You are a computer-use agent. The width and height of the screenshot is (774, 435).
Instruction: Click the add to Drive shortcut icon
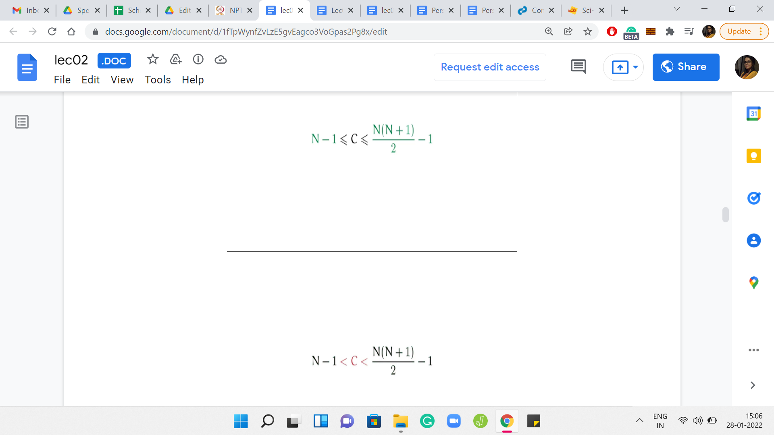[176, 60]
